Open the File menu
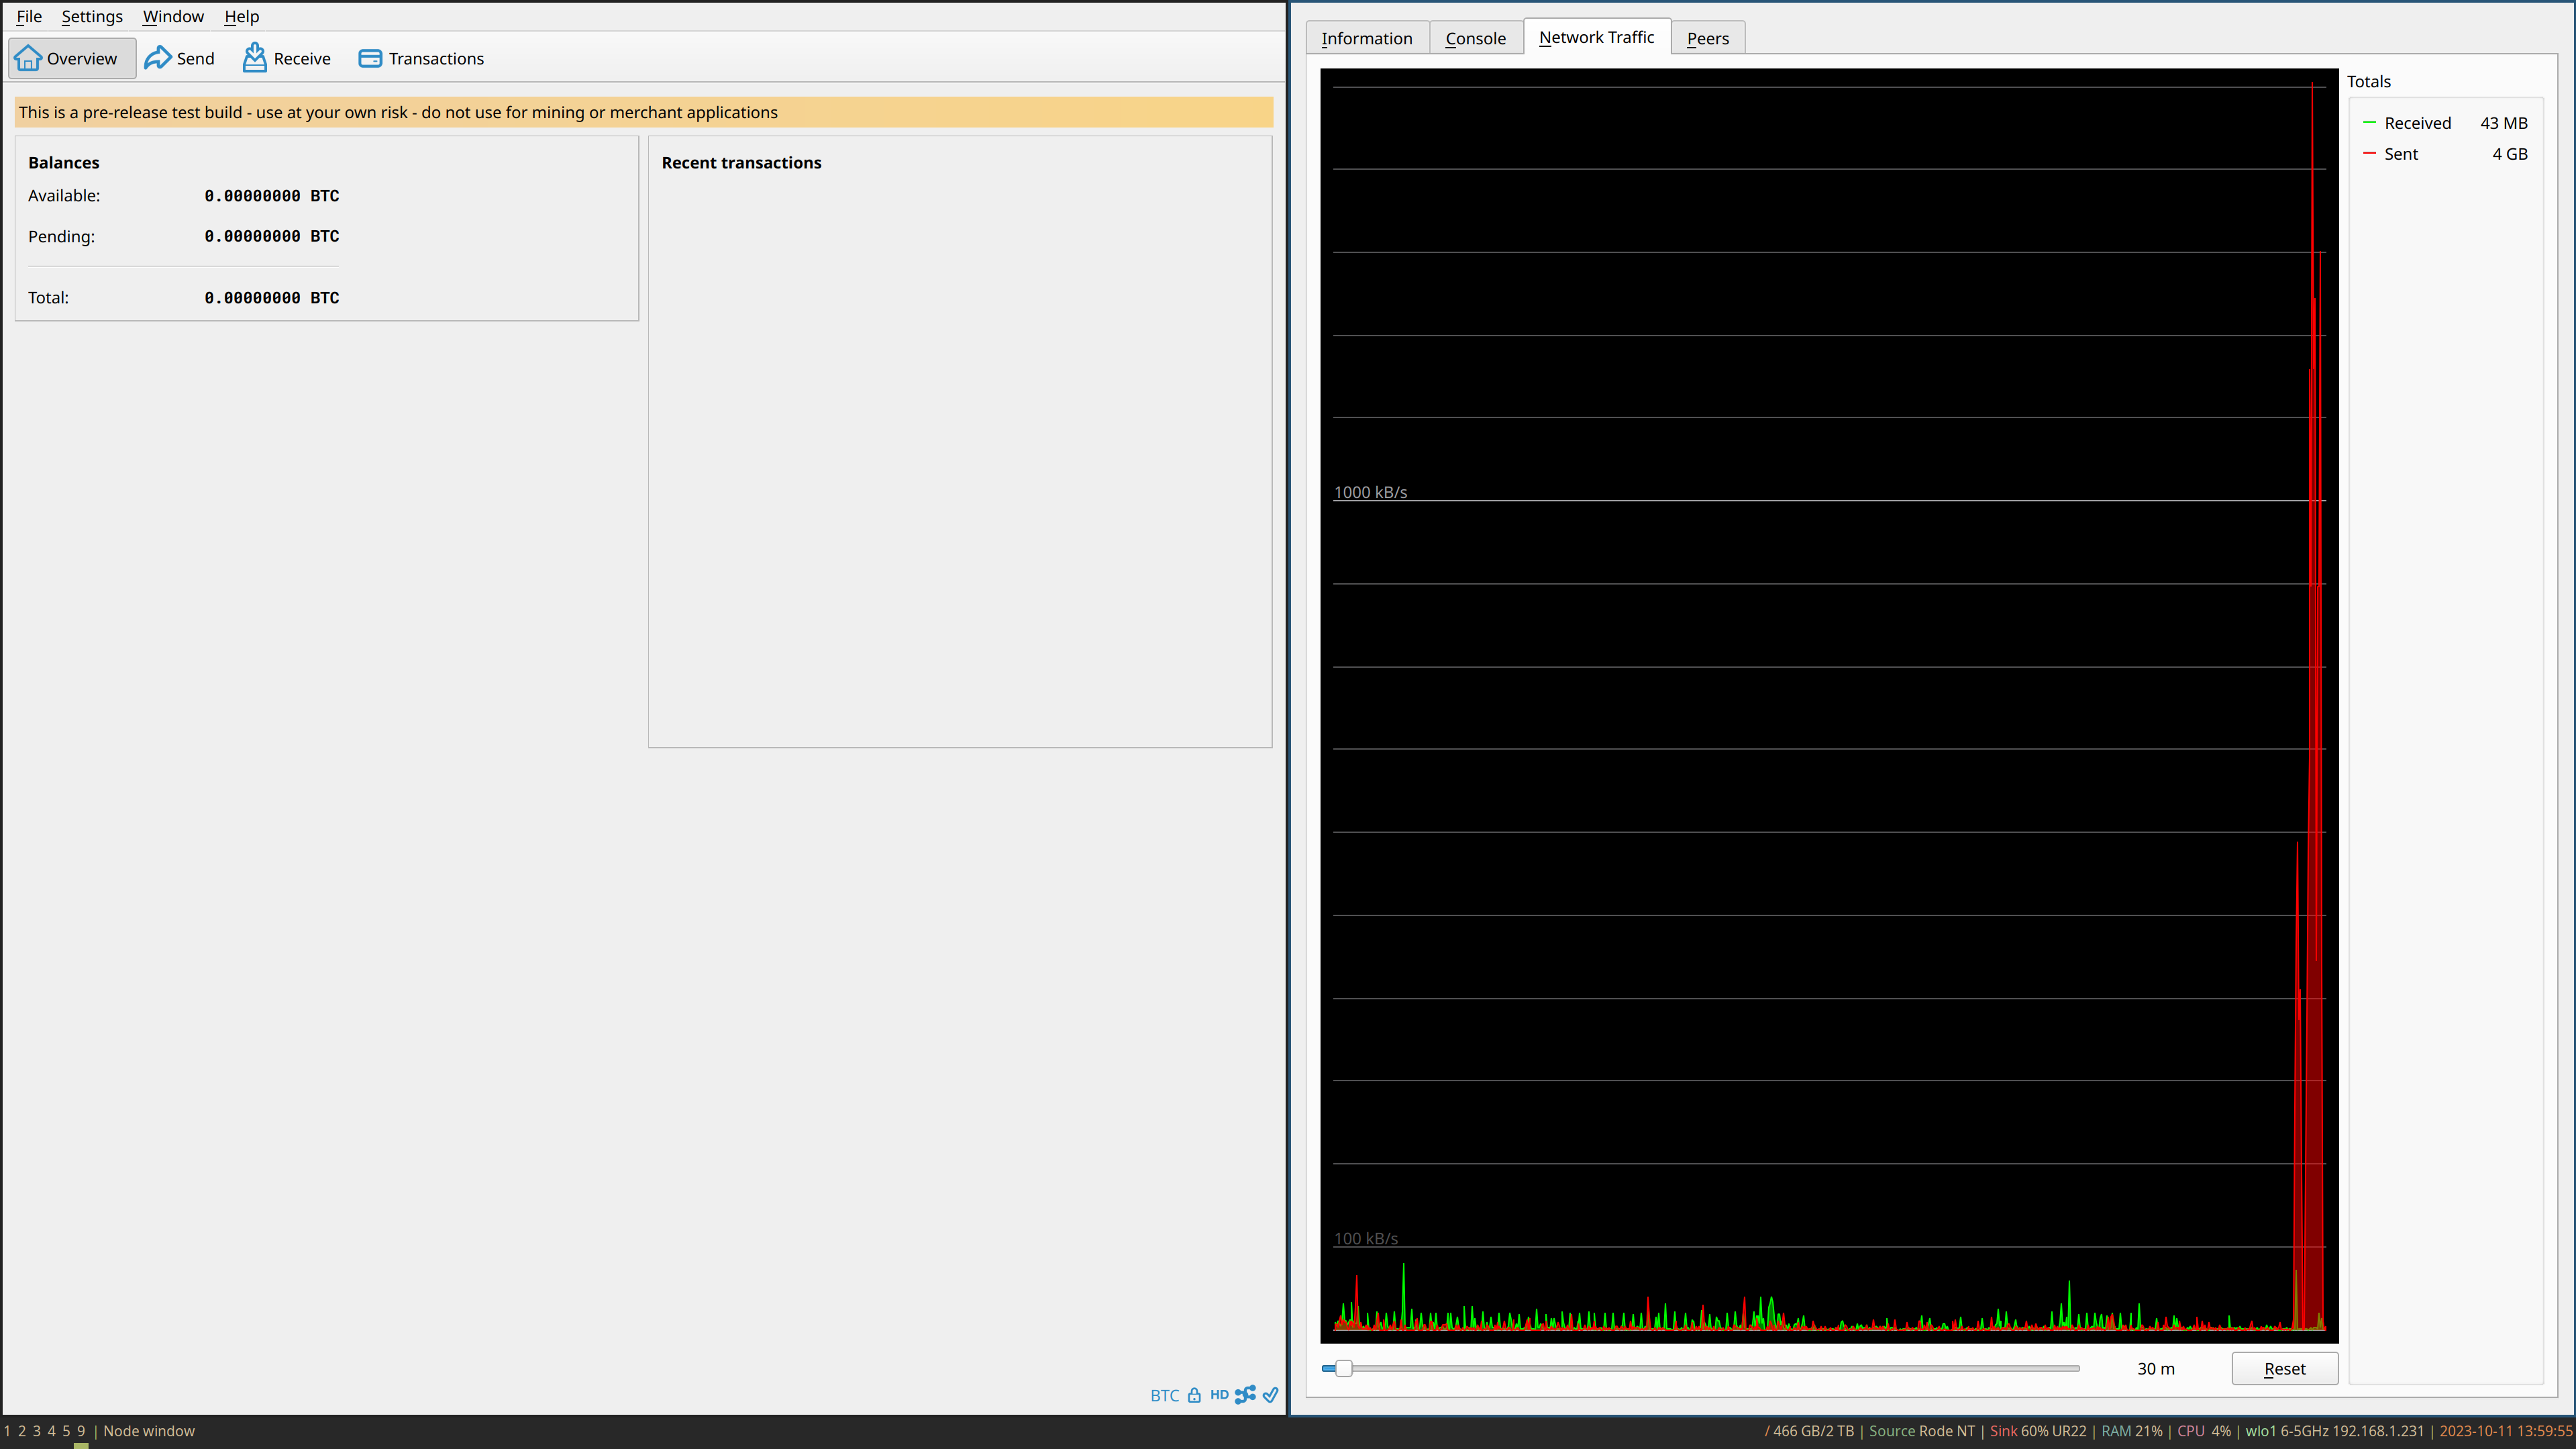This screenshot has height=1449, width=2576. [x=28, y=16]
